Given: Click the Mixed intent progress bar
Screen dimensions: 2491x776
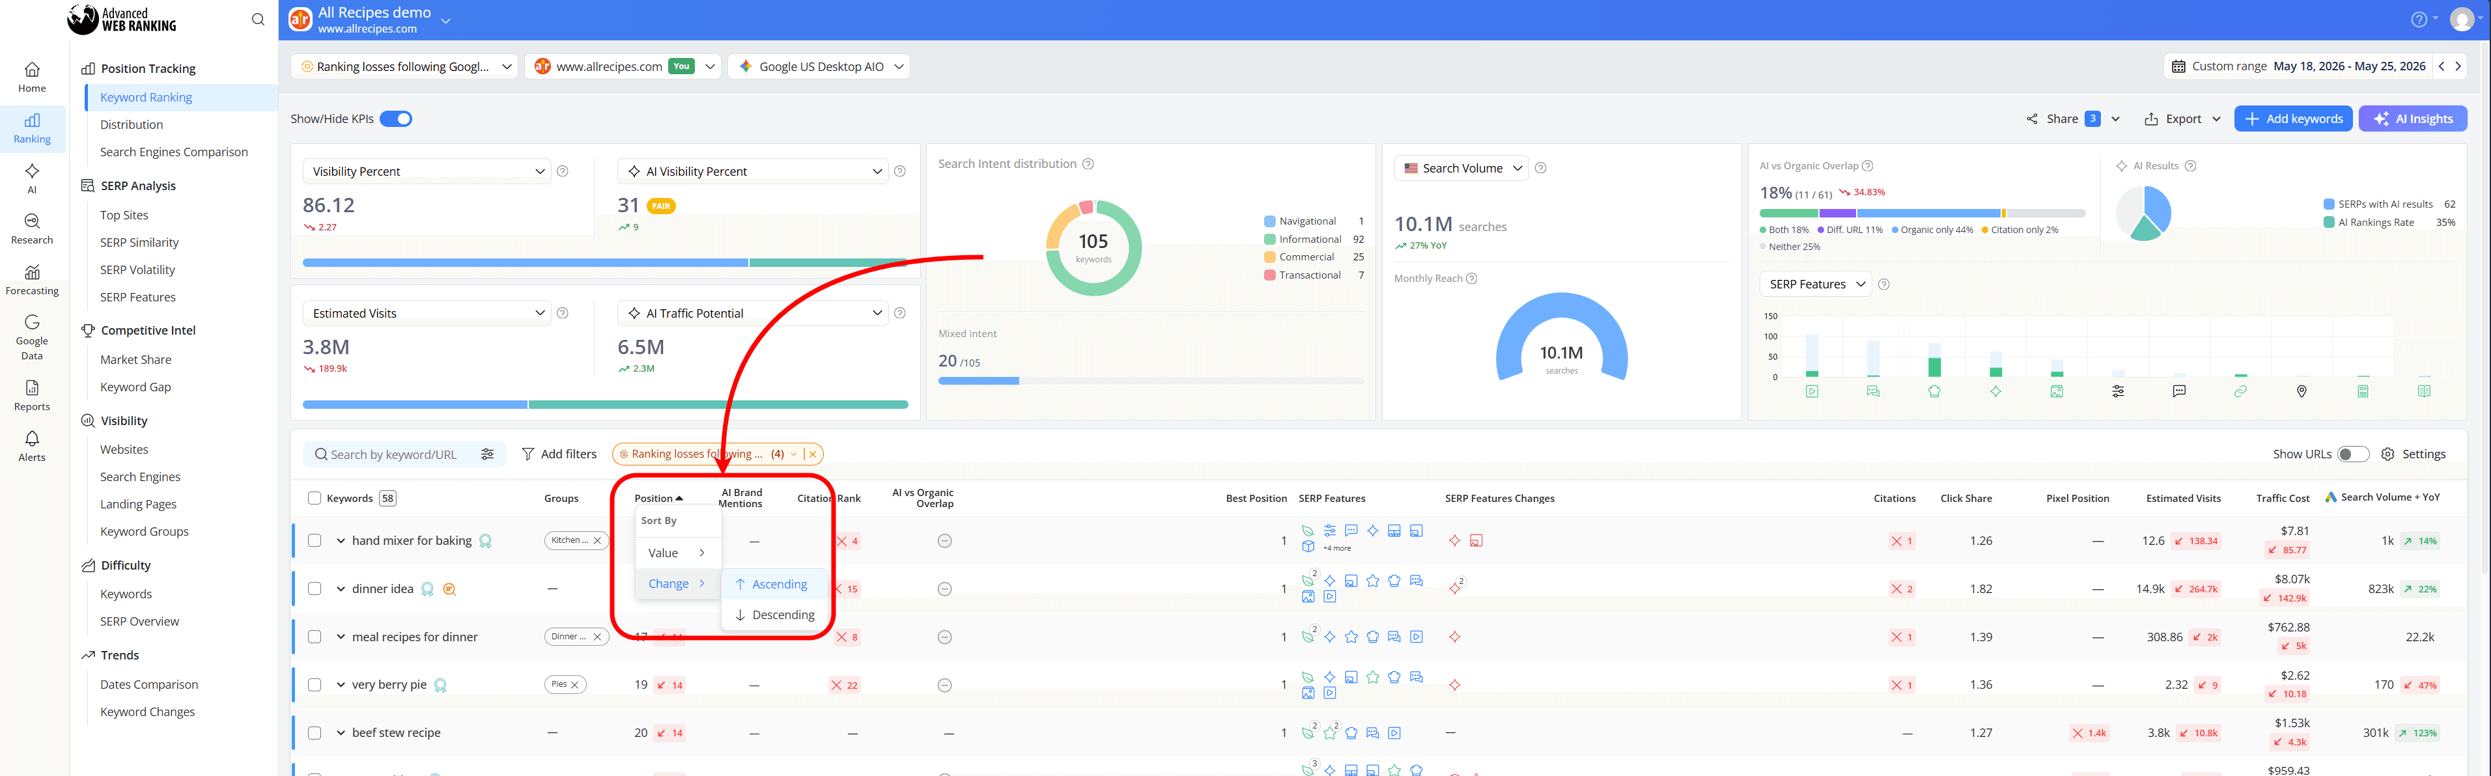Looking at the screenshot, I should [1151, 381].
